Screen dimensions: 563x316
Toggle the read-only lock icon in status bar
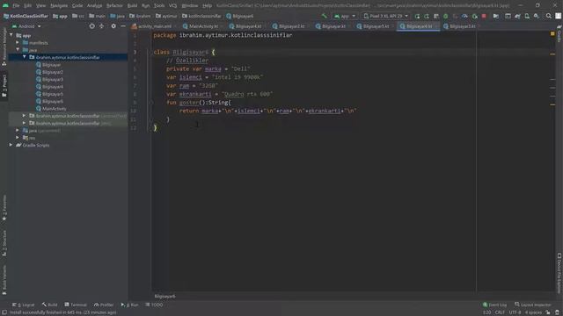[x=548, y=312]
